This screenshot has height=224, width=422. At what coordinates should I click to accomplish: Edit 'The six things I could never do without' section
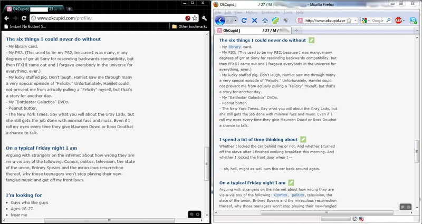tap(311, 41)
